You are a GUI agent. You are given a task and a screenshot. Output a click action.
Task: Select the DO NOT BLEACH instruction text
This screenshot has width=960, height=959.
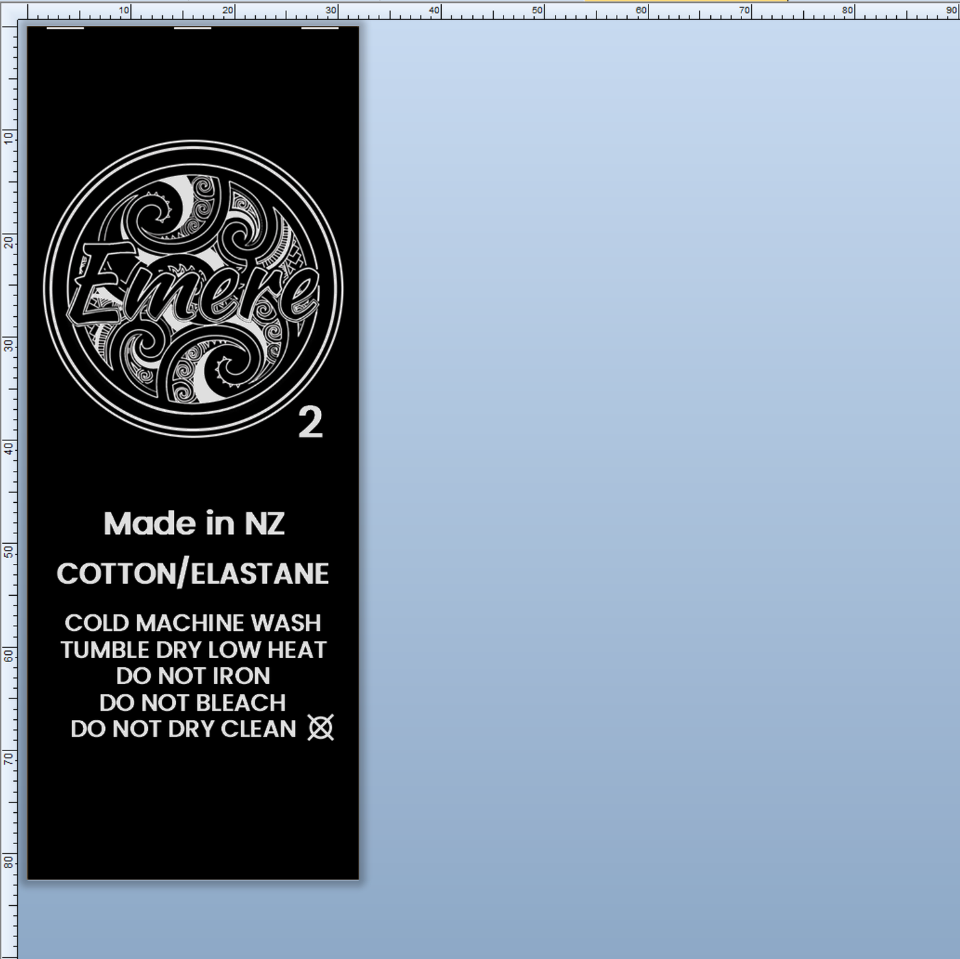[x=193, y=703]
